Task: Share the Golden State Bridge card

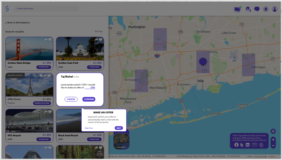Action: [x=46, y=40]
